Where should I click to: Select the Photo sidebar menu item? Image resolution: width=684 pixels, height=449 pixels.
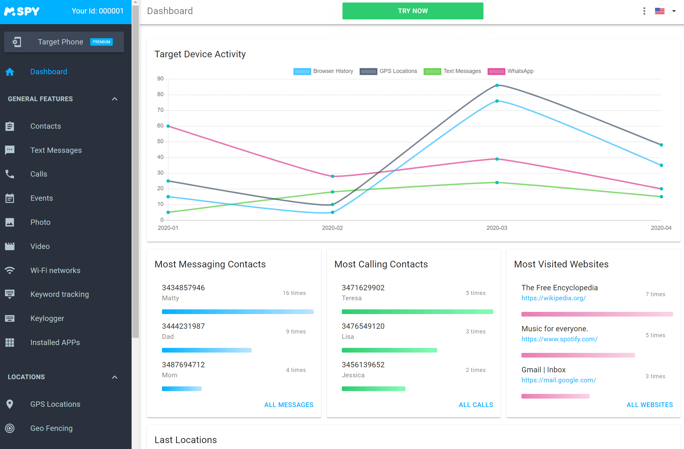tap(39, 222)
